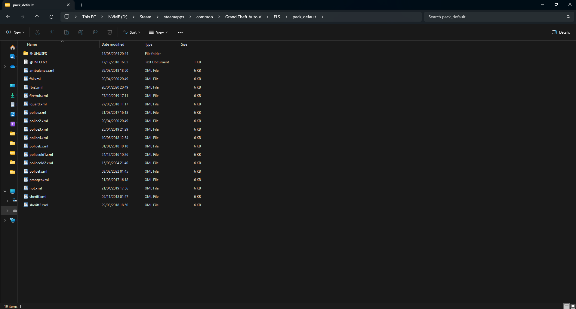
Task: Open the Sort dropdown
Action: pos(131,32)
